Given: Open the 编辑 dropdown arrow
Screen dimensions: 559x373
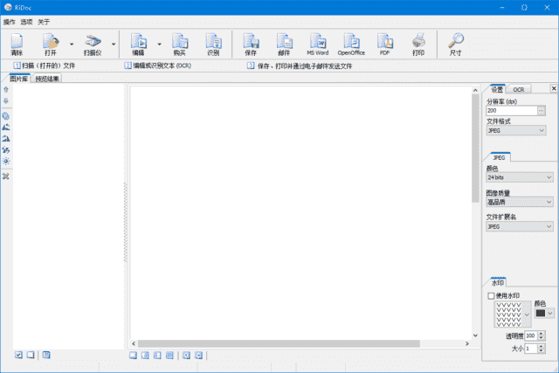Looking at the screenshot, I should tap(159, 45).
